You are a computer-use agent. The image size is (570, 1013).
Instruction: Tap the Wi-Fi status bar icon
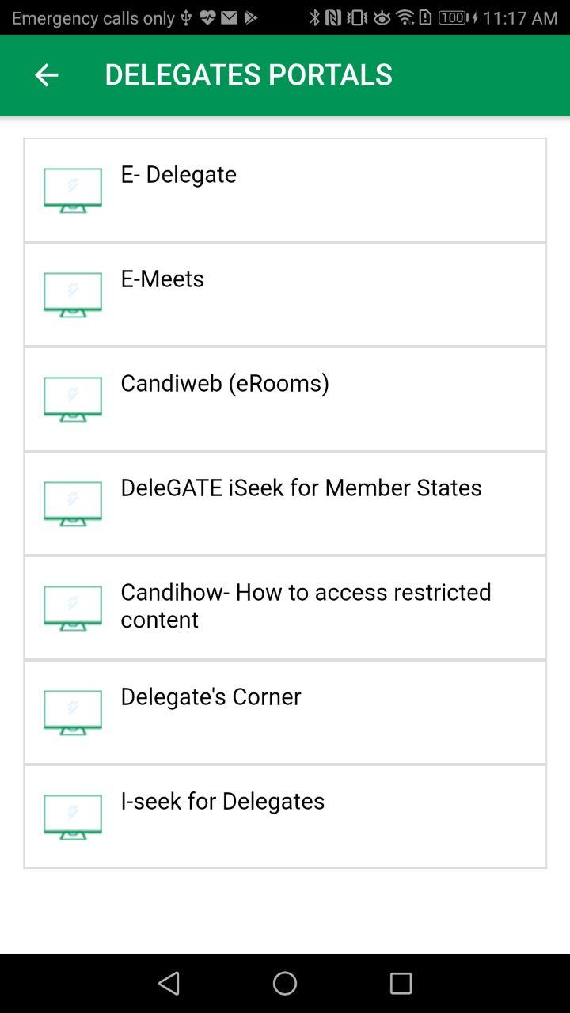point(405,17)
